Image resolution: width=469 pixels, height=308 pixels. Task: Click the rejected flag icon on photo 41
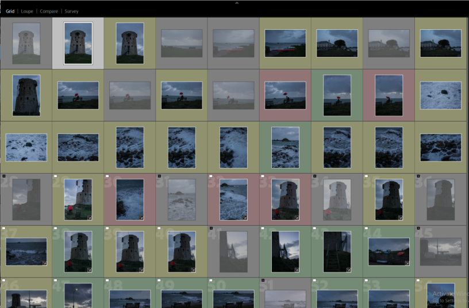(x=211, y=228)
